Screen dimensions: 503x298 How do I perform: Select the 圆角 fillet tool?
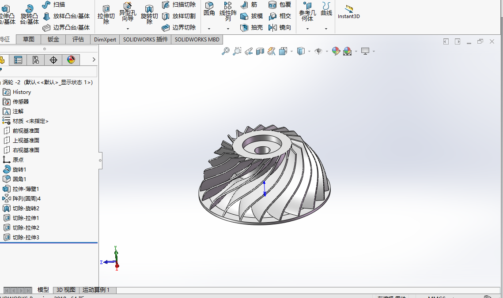coord(209,9)
